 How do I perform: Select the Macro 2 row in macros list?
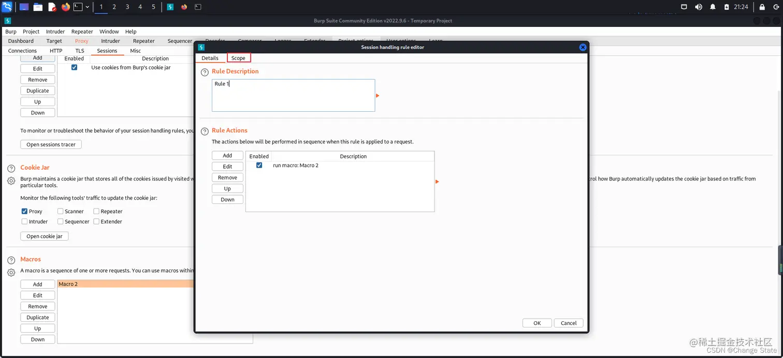point(125,284)
